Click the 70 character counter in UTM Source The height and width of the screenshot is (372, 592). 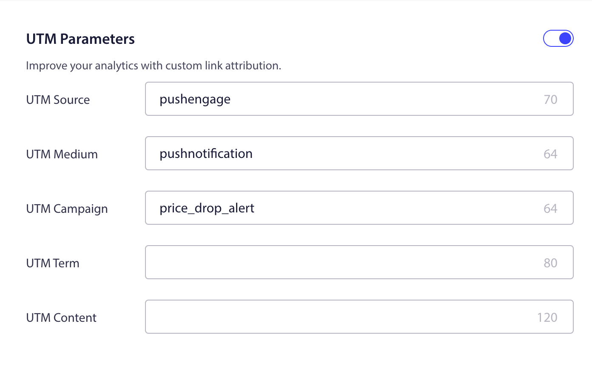[x=550, y=99]
